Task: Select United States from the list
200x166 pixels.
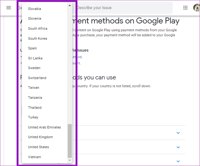Action: 45,147
